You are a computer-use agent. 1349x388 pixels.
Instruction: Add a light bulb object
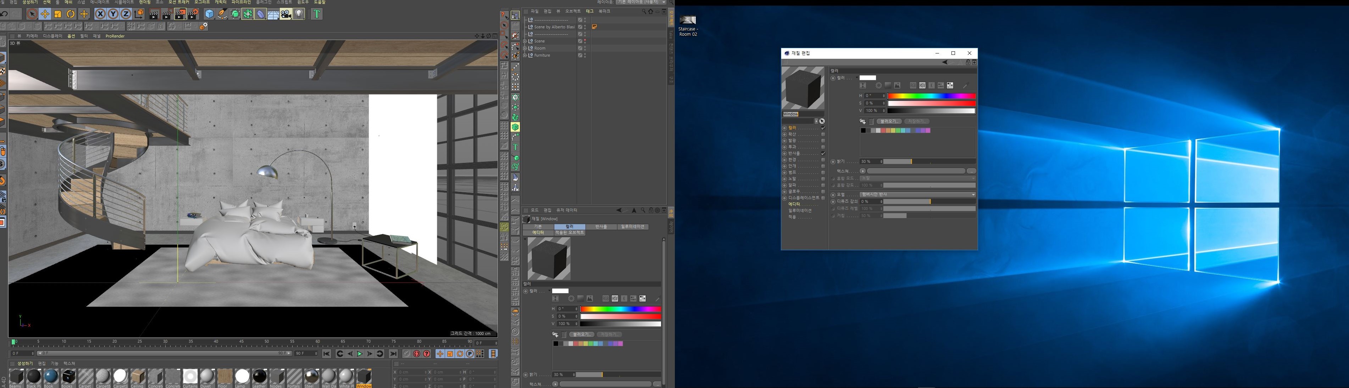[299, 14]
